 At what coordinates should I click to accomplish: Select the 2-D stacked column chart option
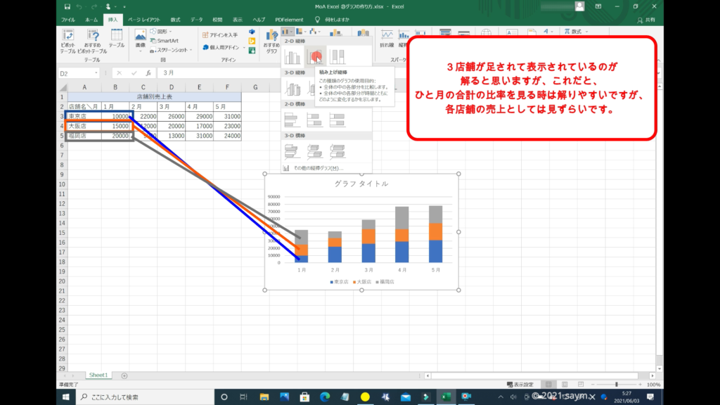pos(315,57)
